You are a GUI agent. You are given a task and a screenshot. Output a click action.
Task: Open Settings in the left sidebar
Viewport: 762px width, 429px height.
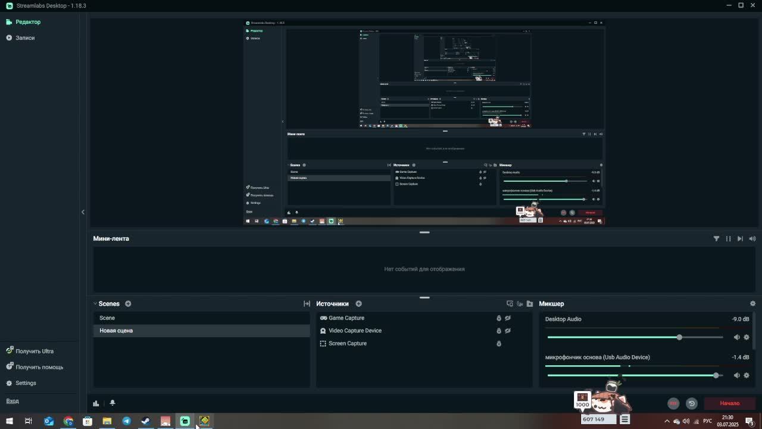point(21,383)
